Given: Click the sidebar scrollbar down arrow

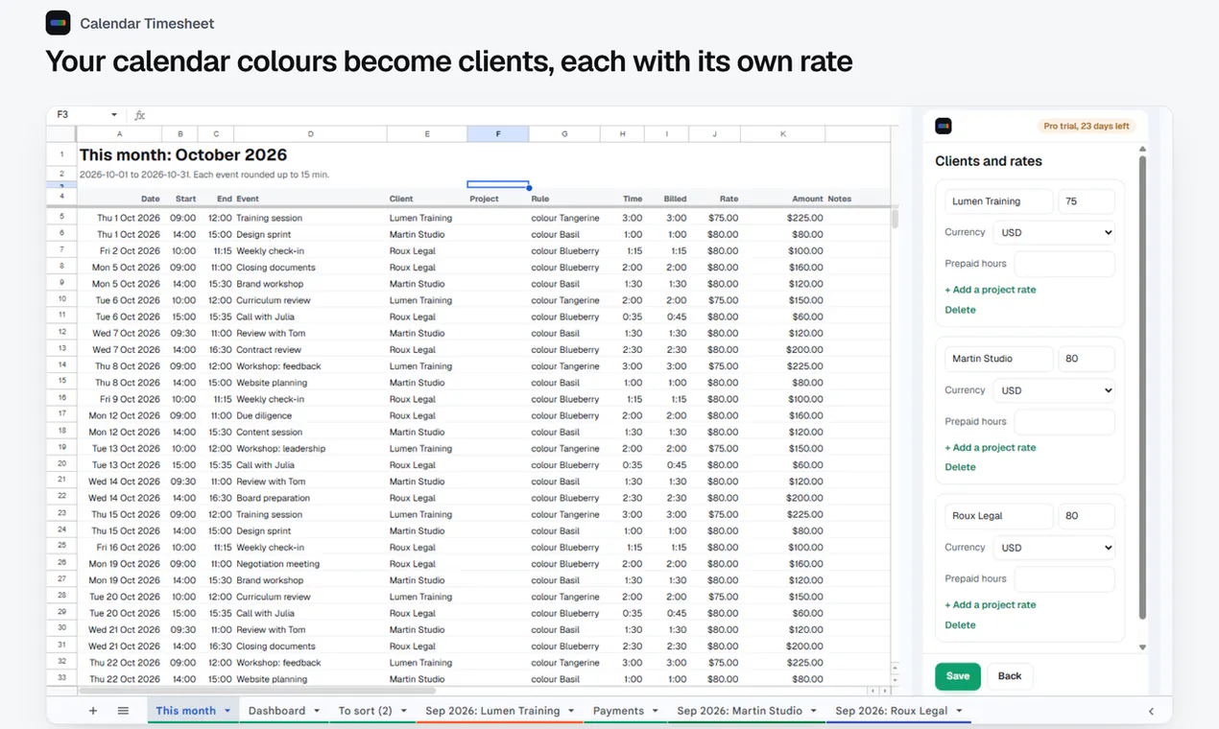Looking at the screenshot, I should (1142, 647).
